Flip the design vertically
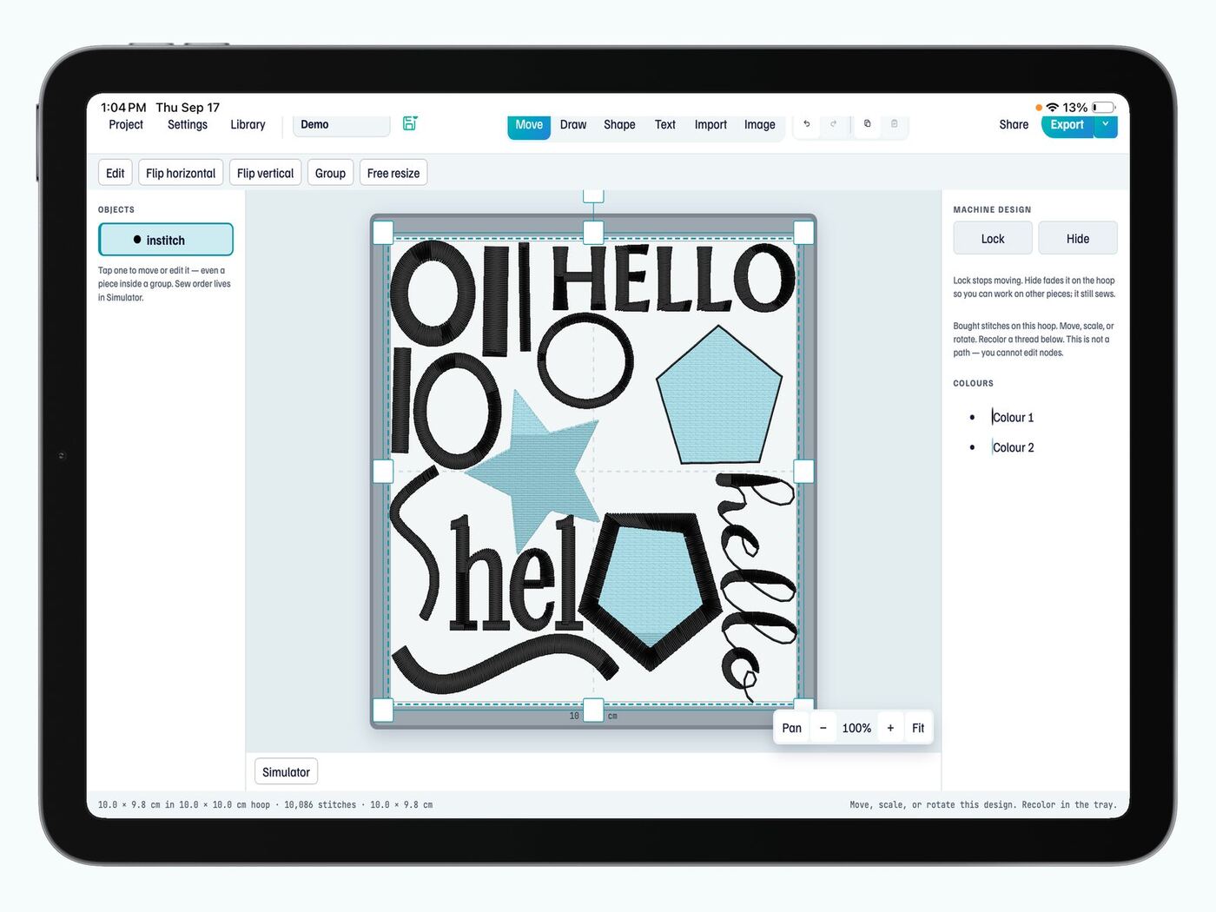 (x=266, y=173)
